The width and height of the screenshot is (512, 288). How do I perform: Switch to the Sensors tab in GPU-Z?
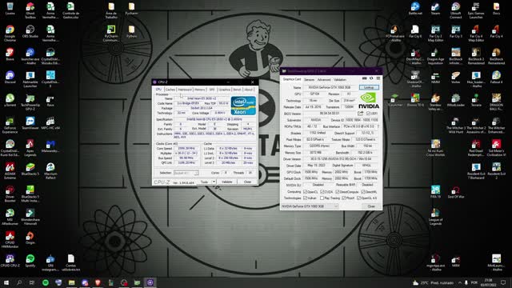310,80
